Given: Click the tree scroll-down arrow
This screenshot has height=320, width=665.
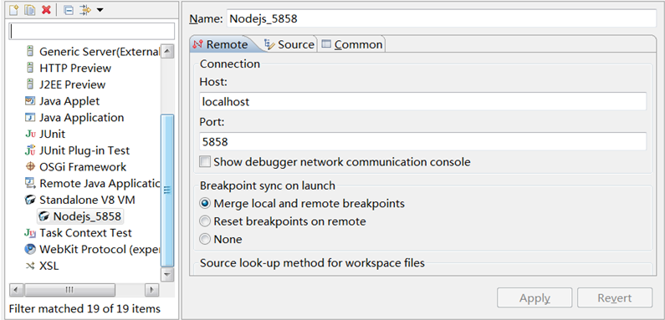Looking at the screenshot, I should (x=168, y=275).
